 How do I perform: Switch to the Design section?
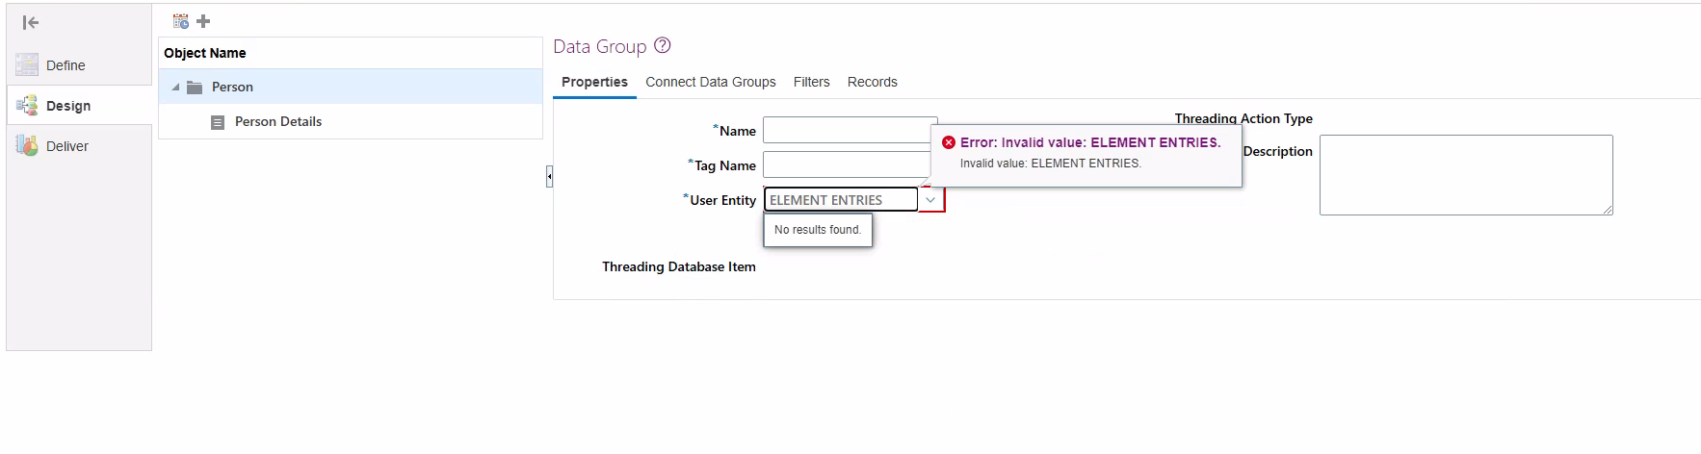pyautogui.click(x=68, y=106)
